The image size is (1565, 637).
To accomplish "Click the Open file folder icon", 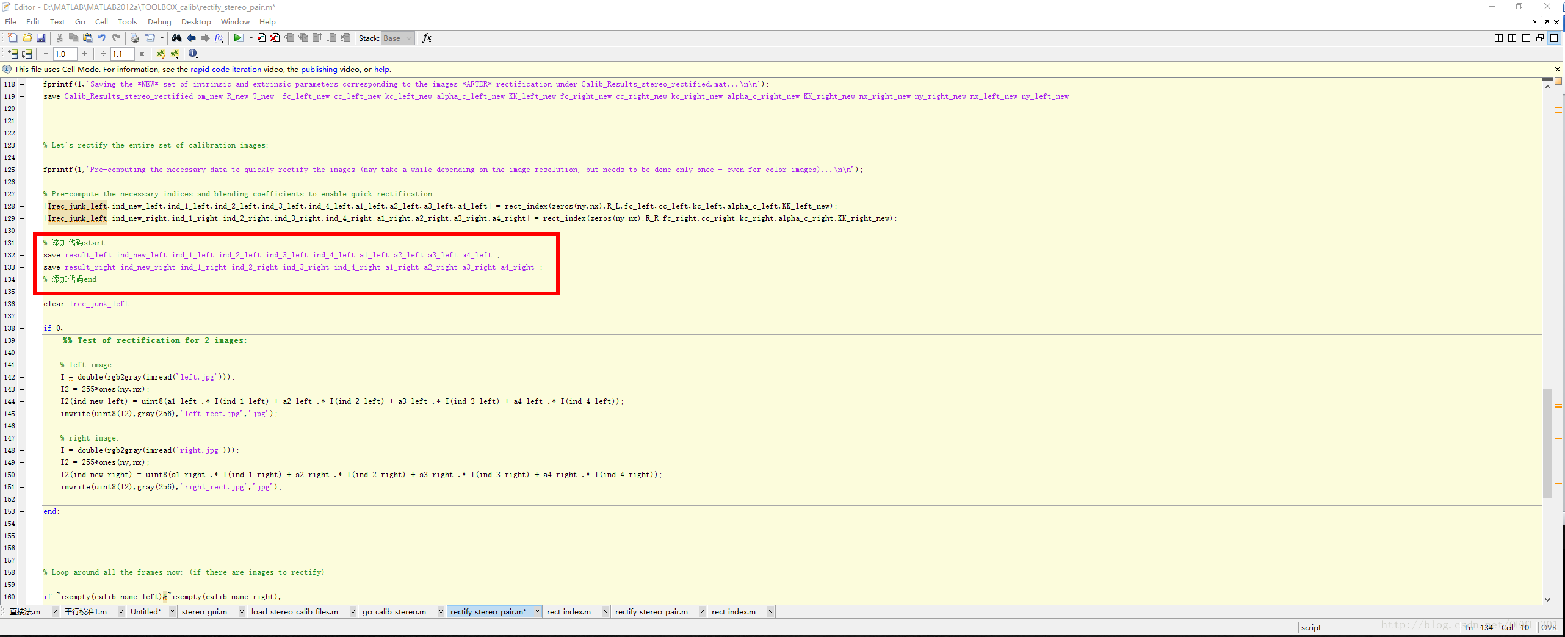I will [27, 38].
